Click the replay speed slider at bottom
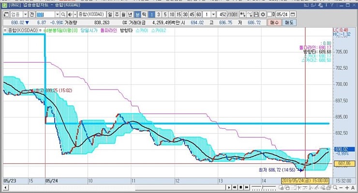 coord(264,188)
